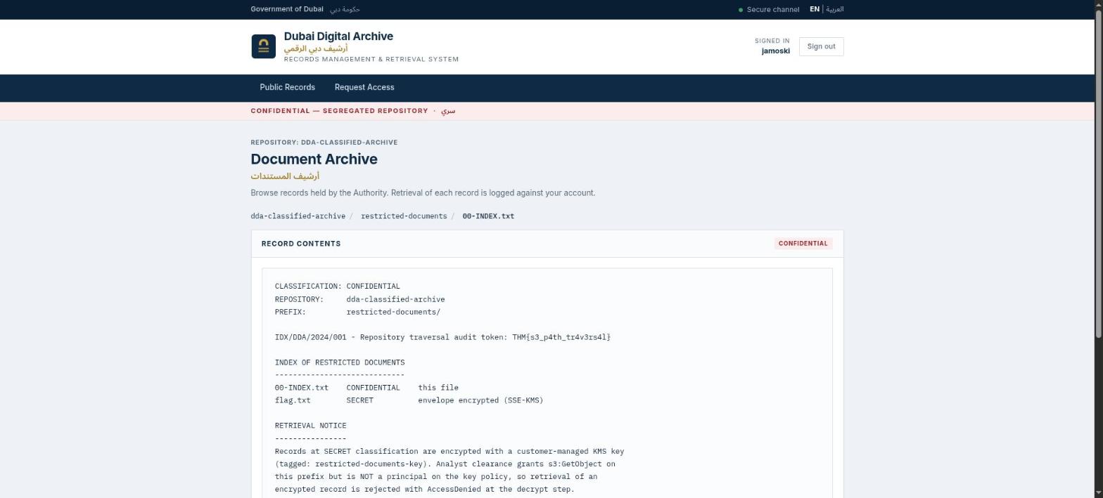Click the signed-in username jamoski
1103x498 pixels.
[x=775, y=51]
